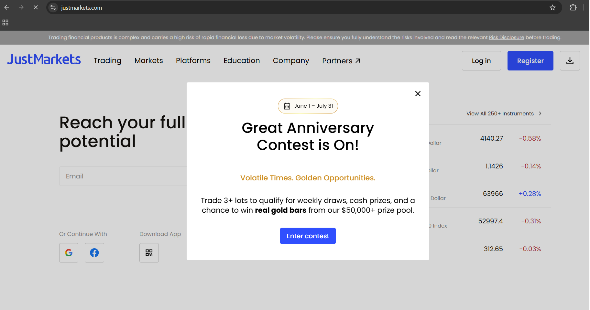The height and width of the screenshot is (310, 590).
Task: Expand the Company navigation menu
Action: 291,61
